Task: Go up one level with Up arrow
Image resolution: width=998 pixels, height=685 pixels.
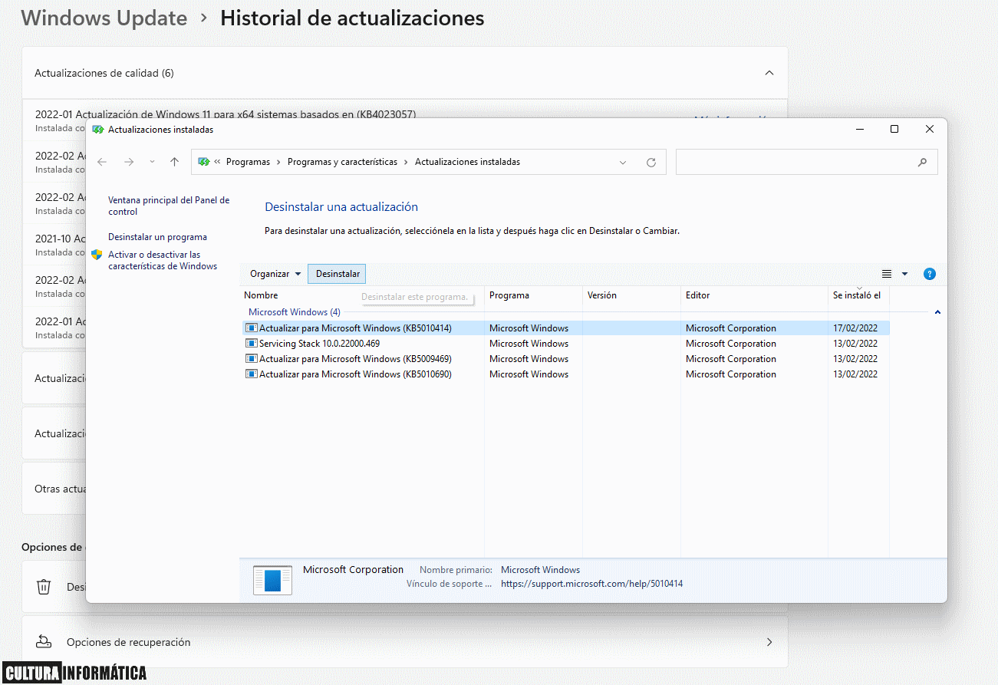Action: (x=174, y=162)
